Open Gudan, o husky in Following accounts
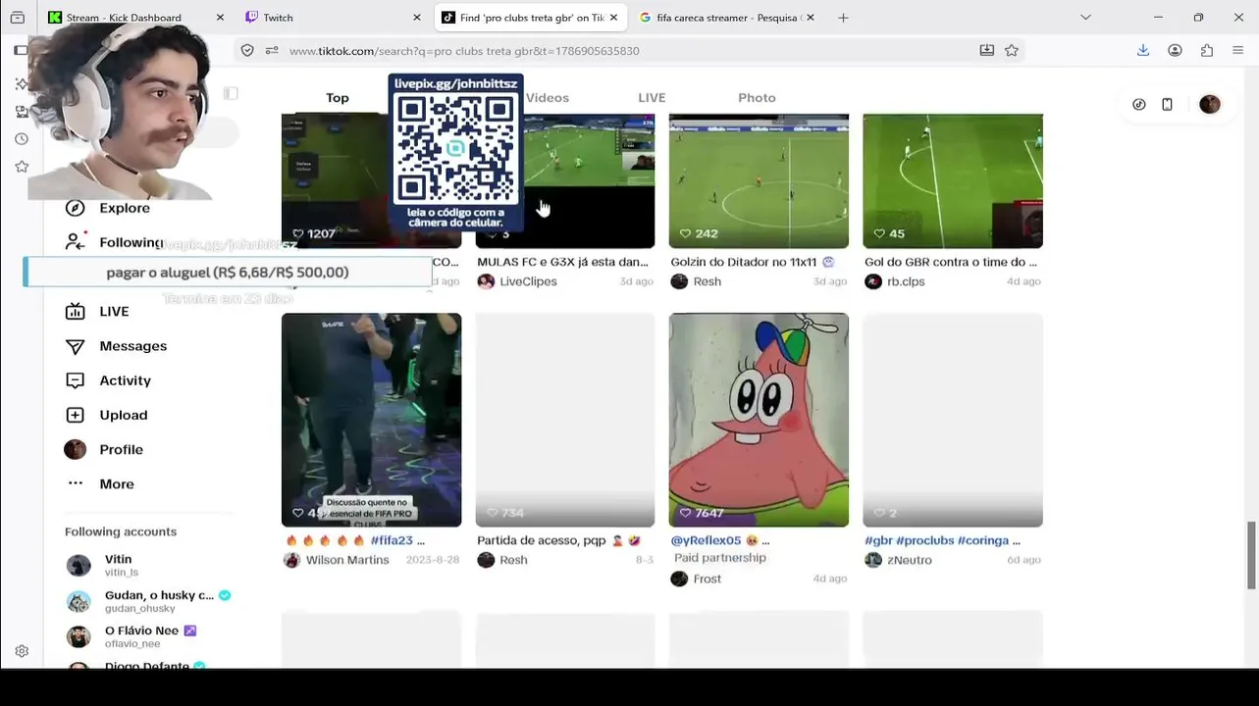Screen dimensions: 1259x706 [x=148, y=601]
